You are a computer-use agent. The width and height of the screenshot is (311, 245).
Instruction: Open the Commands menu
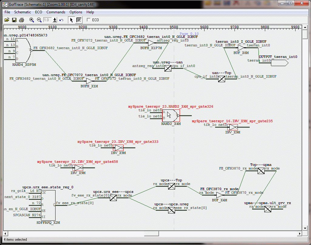(56, 12)
